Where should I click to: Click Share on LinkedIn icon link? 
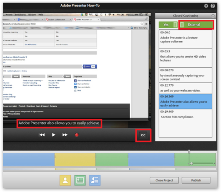(x=82, y=87)
